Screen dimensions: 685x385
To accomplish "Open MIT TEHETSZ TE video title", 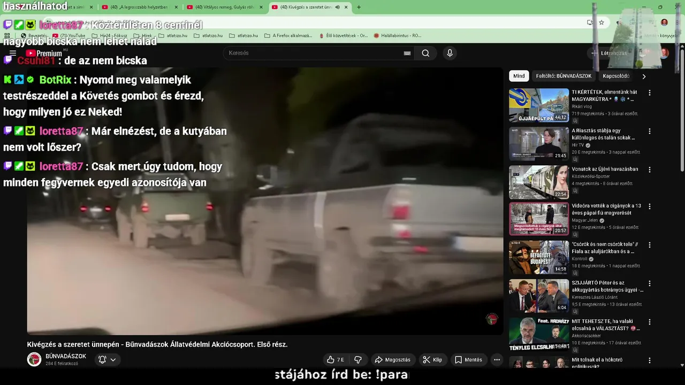I will coord(606,325).
